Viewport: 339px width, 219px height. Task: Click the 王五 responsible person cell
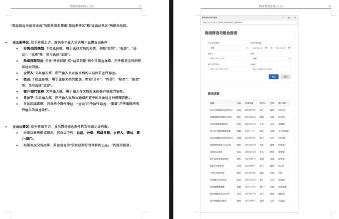pyautogui.click(x=262, y=124)
